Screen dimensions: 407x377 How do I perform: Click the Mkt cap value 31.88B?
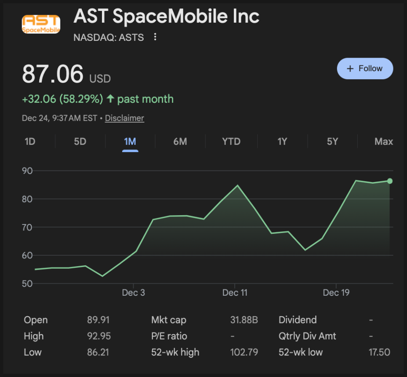tap(244, 320)
